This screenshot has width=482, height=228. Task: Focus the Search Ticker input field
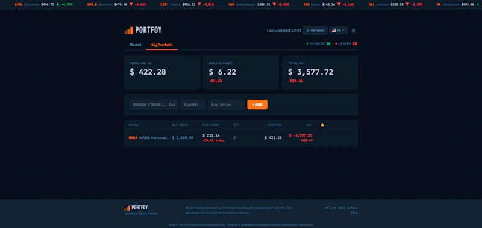click(x=154, y=105)
